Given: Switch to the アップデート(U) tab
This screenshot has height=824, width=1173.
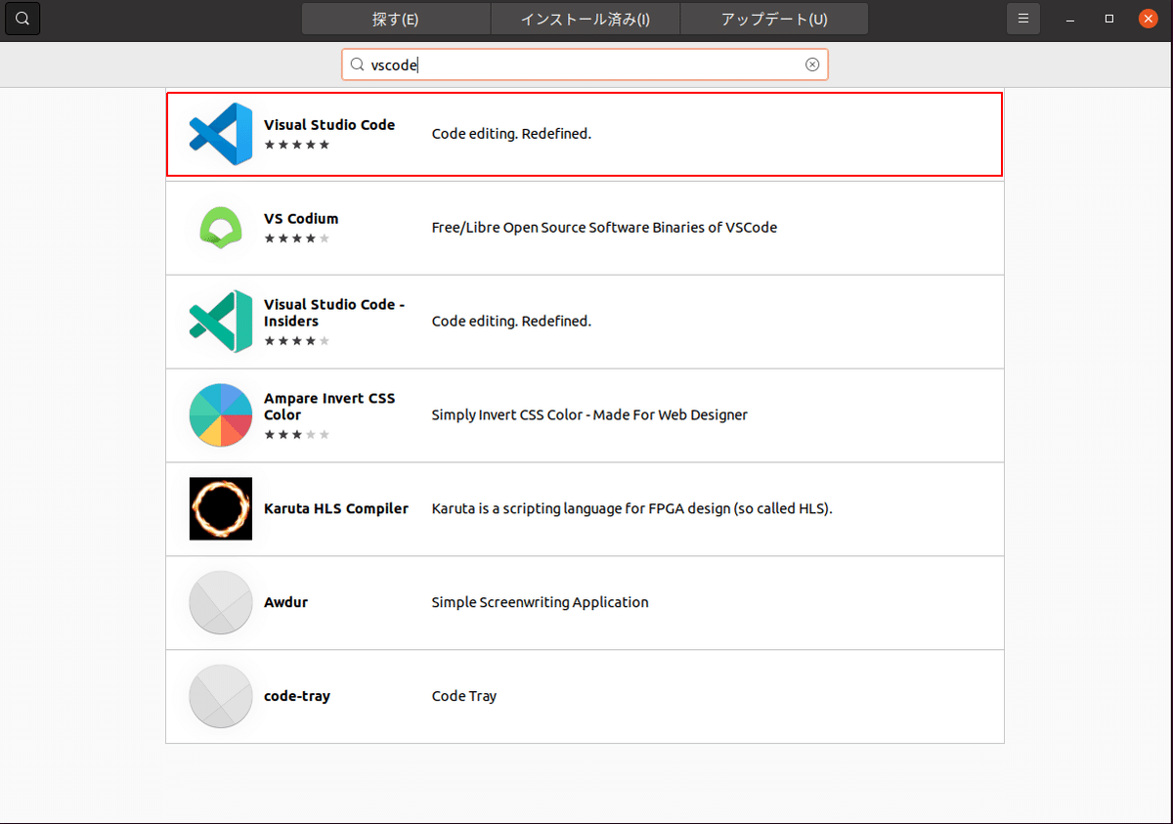Looking at the screenshot, I should tap(774, 19).
